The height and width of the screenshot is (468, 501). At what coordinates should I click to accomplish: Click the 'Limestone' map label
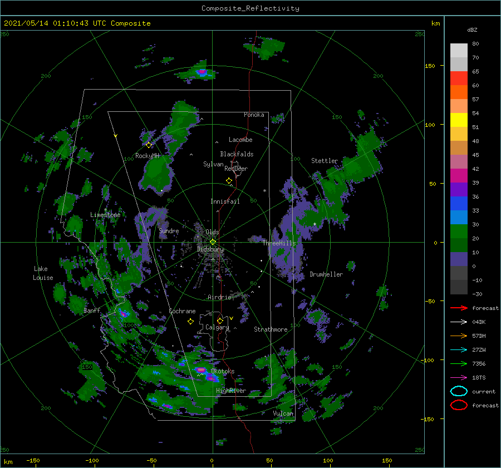pos(105,215)
